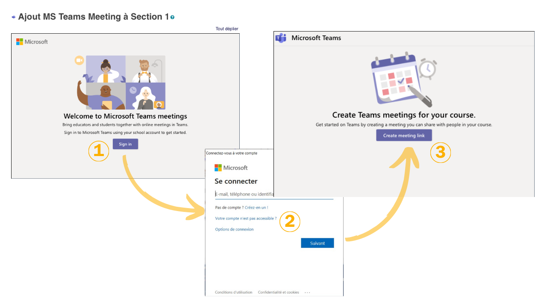547x307 pixels.
Task: Click 'Ajout MS Teams Meeting à Section 1' heading
Action: (94, 17)
